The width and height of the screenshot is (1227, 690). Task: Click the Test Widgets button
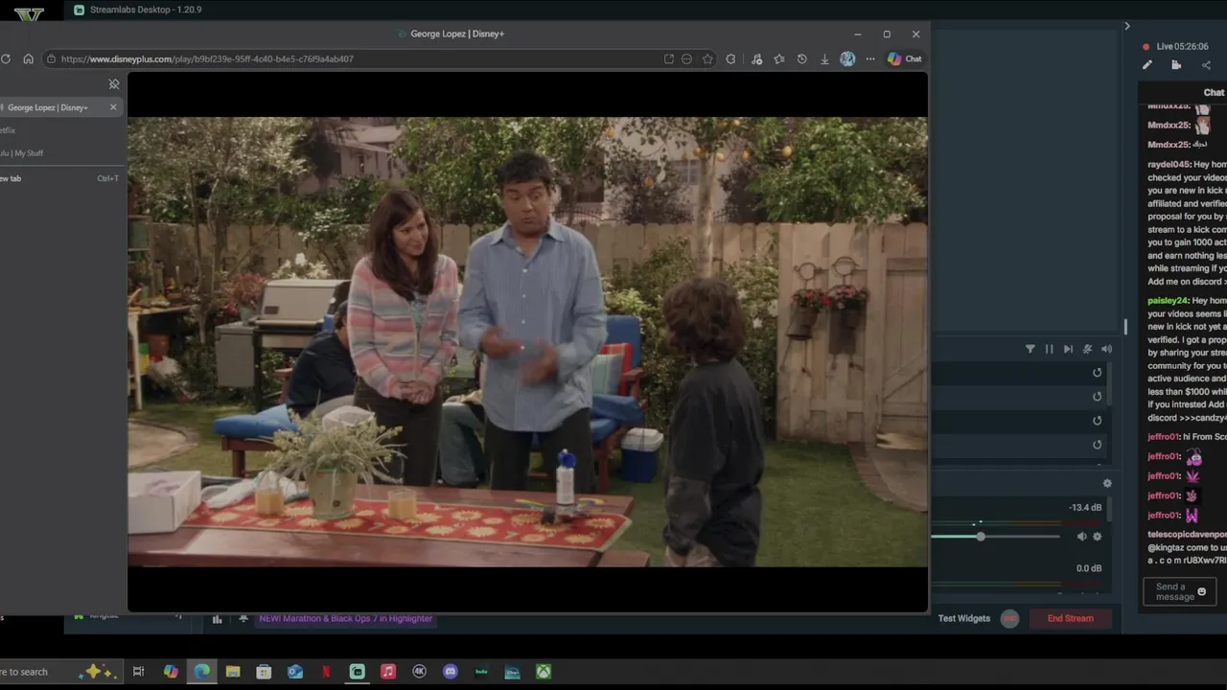(964, 618)
